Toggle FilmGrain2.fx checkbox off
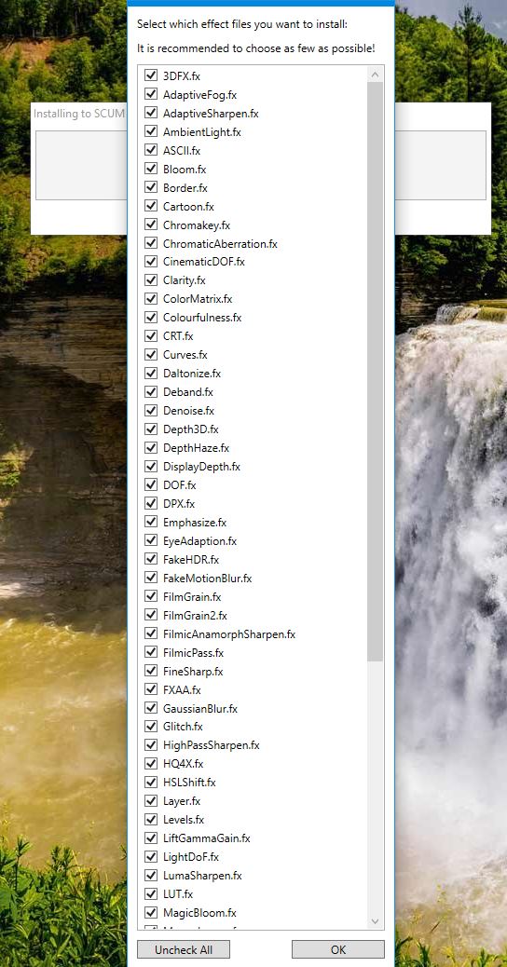507x967 pixels. pyautogui.click(x=150, y=615)
